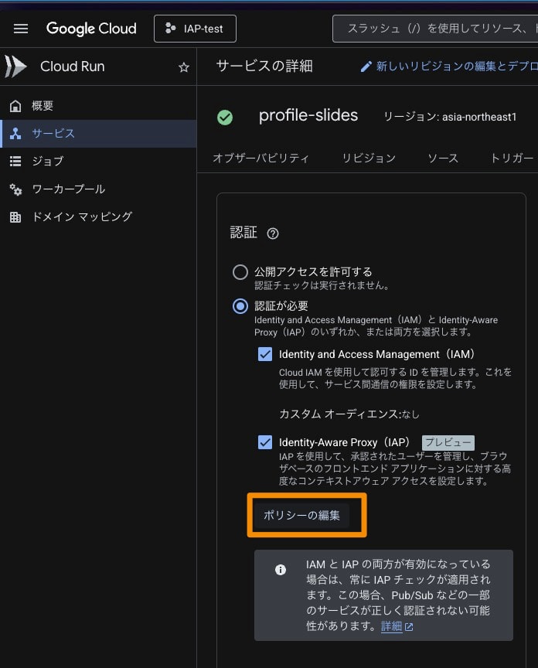The height and width of the screenshot is (668, 538).
Task: Click the home icon beside 概要
Action: pyautogui.click(x=15, y=106)
